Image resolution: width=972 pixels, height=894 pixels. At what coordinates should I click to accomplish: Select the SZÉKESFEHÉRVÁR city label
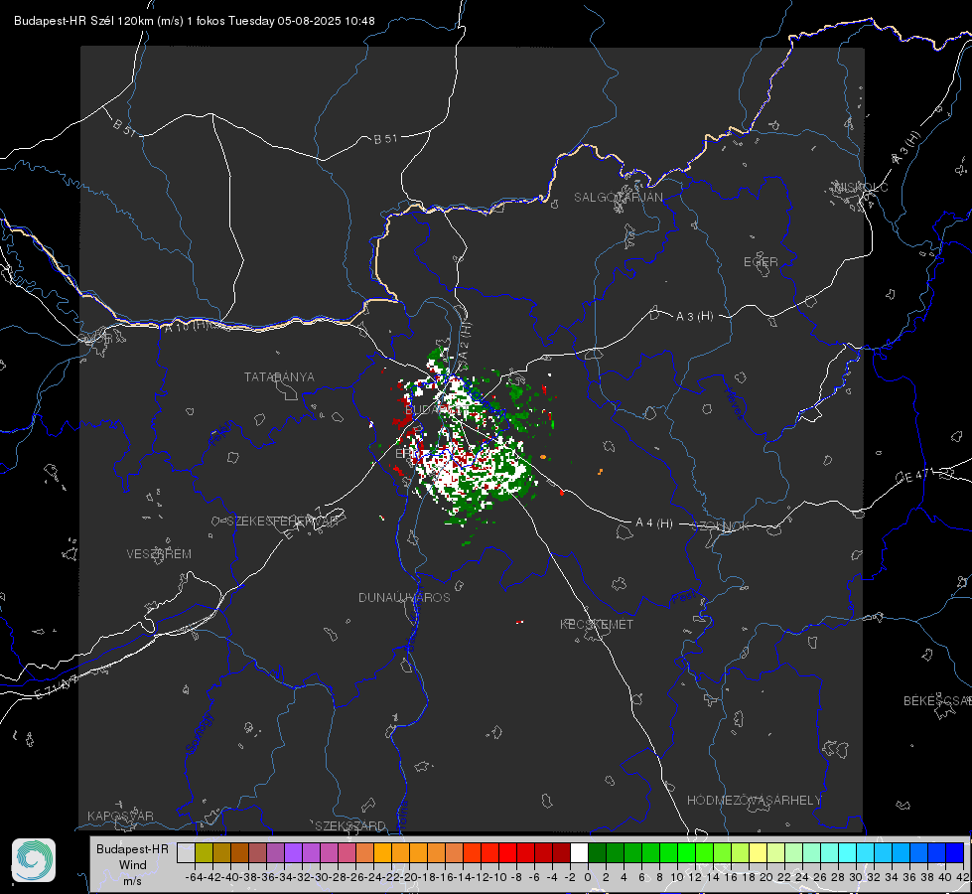click(282, 521)
